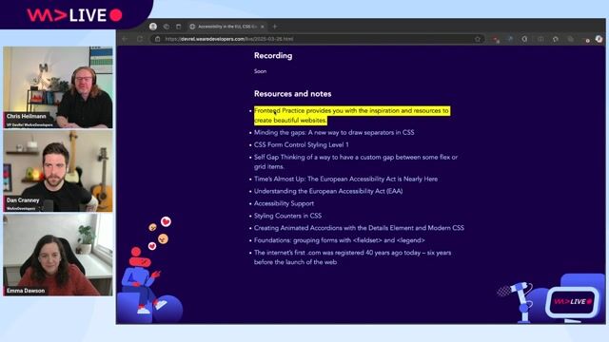Open the Accessibility Support link

(x=284, y=203)
